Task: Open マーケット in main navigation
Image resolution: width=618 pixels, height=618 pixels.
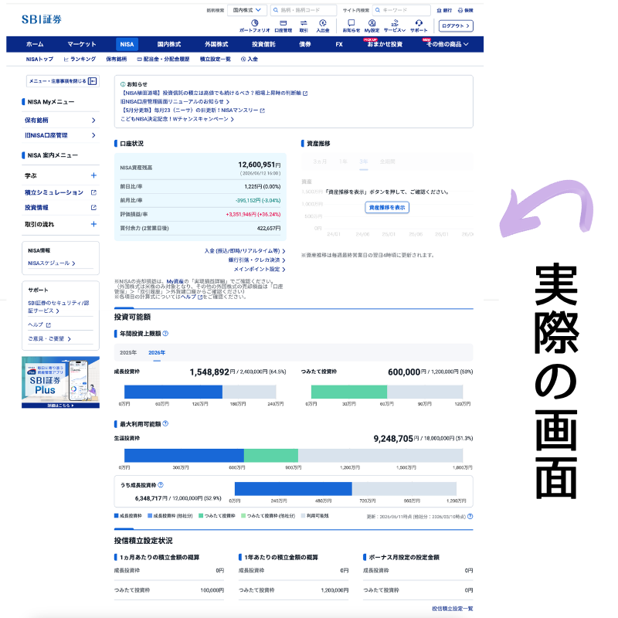Action: coord(82,44)
